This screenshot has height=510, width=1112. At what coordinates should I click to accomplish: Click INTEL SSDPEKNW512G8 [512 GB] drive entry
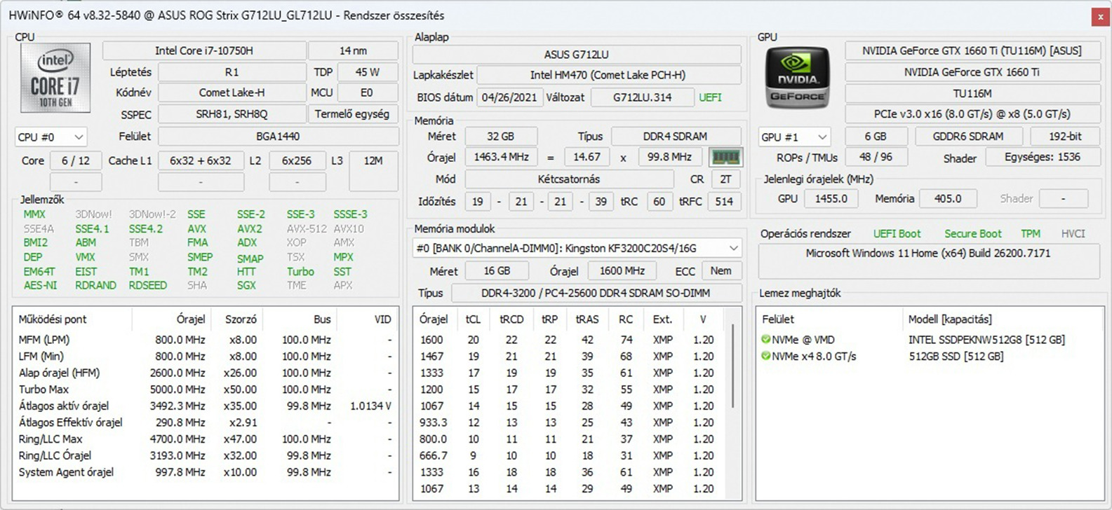pos(986,340)
